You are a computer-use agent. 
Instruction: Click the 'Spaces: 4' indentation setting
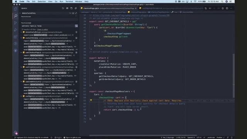(191, 137)
